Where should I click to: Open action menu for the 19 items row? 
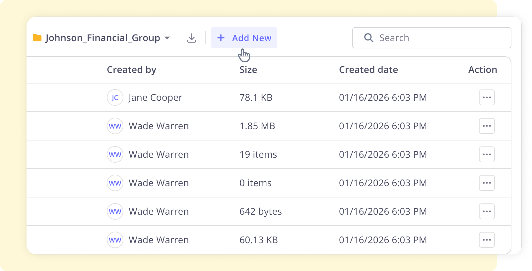(x=487, y=154)
